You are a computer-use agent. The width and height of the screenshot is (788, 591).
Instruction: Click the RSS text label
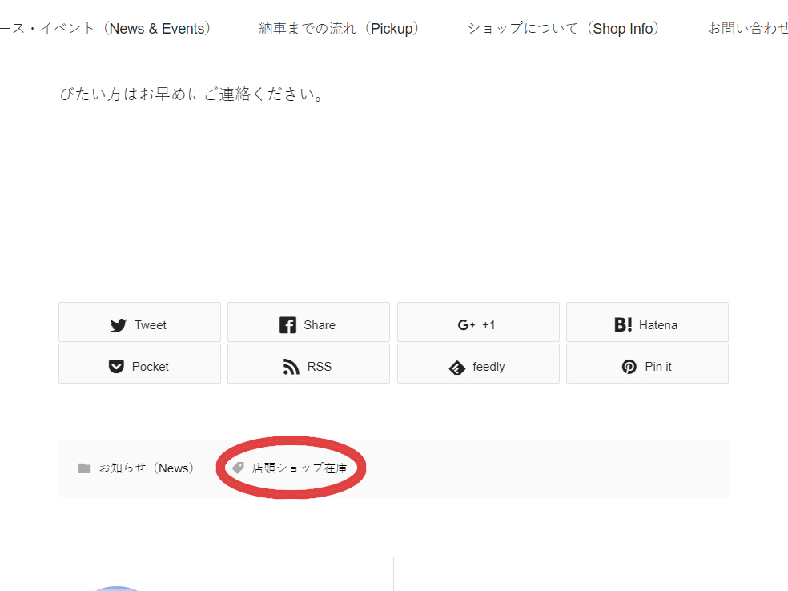click(319, 367)
